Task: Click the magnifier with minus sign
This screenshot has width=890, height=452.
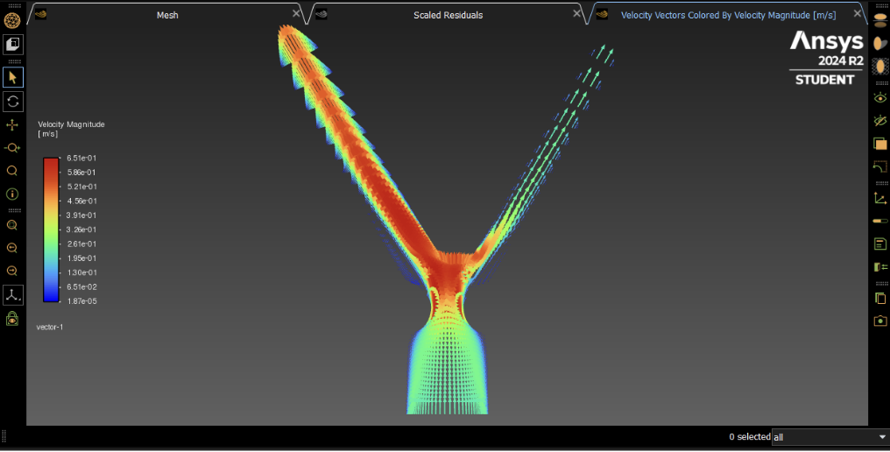Action: pos(12,271)
